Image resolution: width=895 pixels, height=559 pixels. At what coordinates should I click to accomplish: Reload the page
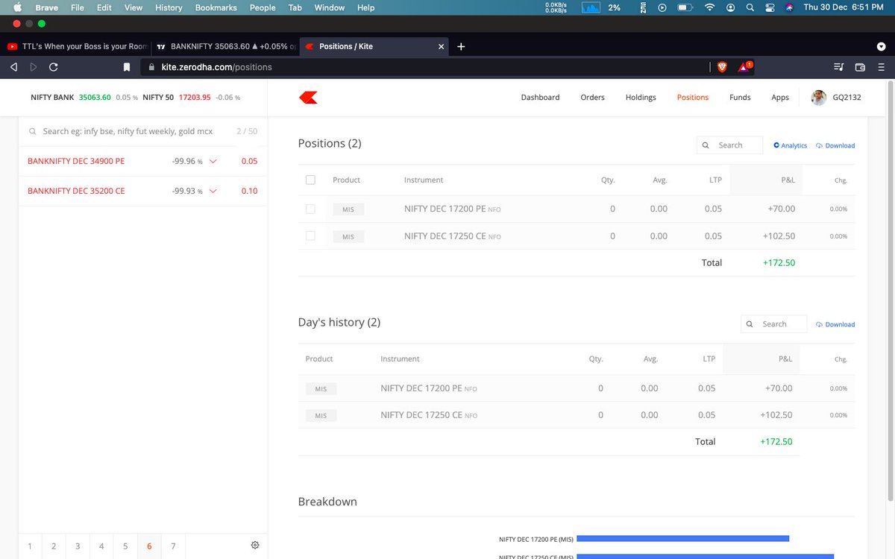point(54,67)
